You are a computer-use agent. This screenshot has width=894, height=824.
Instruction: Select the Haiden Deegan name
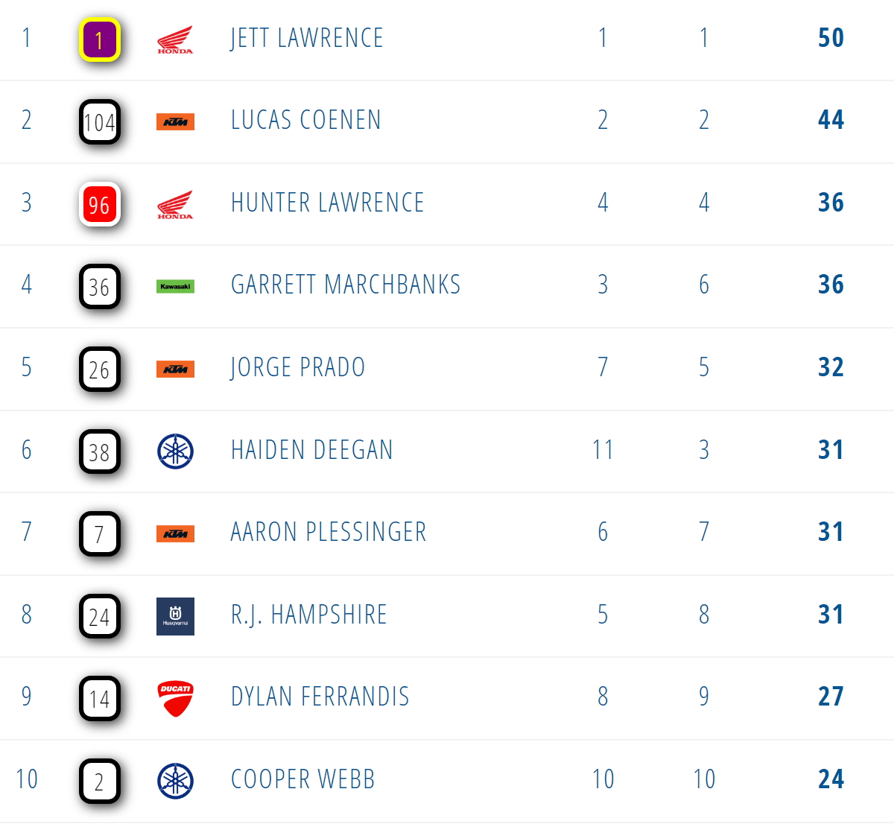click(x=311, y=450)
